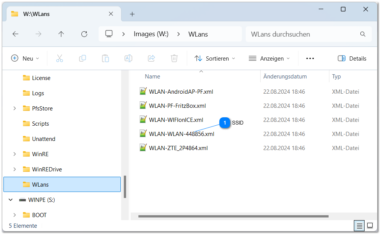Switch to detailed list view via bottom-right toggle
This screenshot has width=381, height=235.
[x=359, y=225]
